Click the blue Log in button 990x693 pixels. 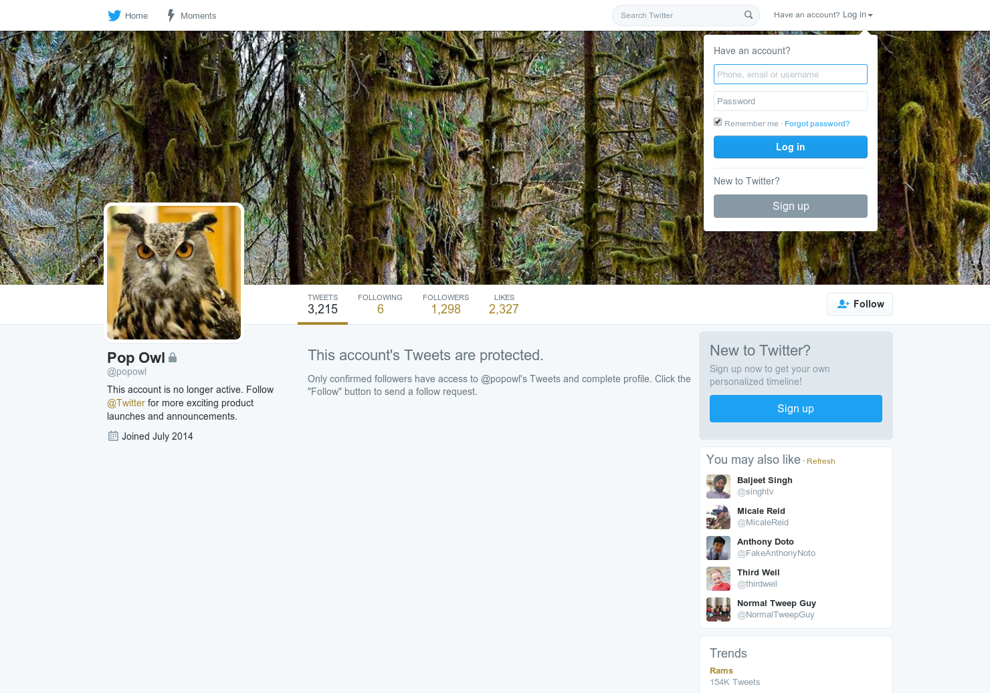(x=791, y=147)
